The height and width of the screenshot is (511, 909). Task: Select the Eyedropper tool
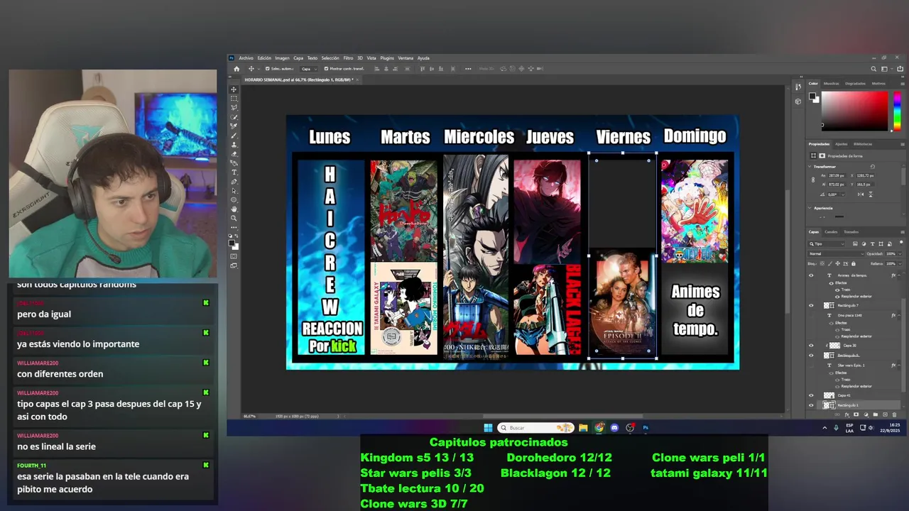234,126
